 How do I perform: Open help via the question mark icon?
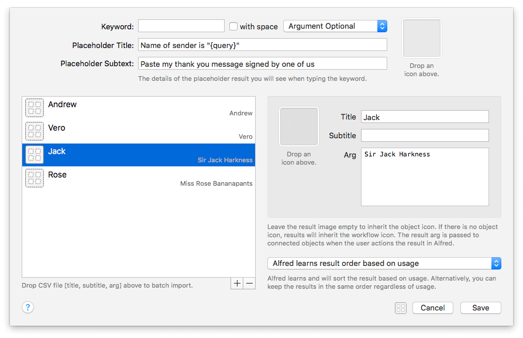click(27, 307)
